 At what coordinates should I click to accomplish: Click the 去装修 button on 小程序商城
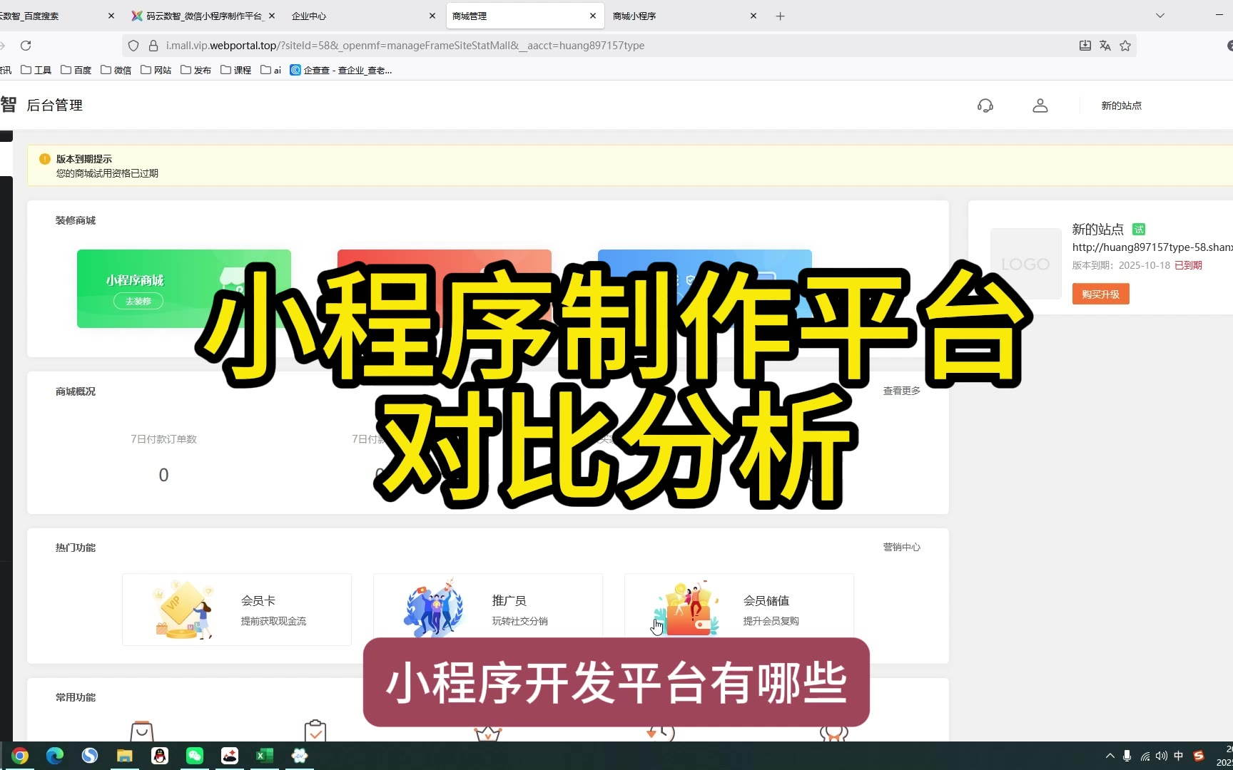point(138,301)
